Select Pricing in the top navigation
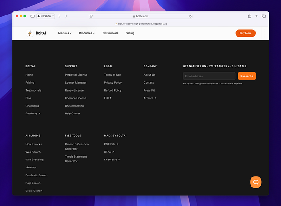 130,33
